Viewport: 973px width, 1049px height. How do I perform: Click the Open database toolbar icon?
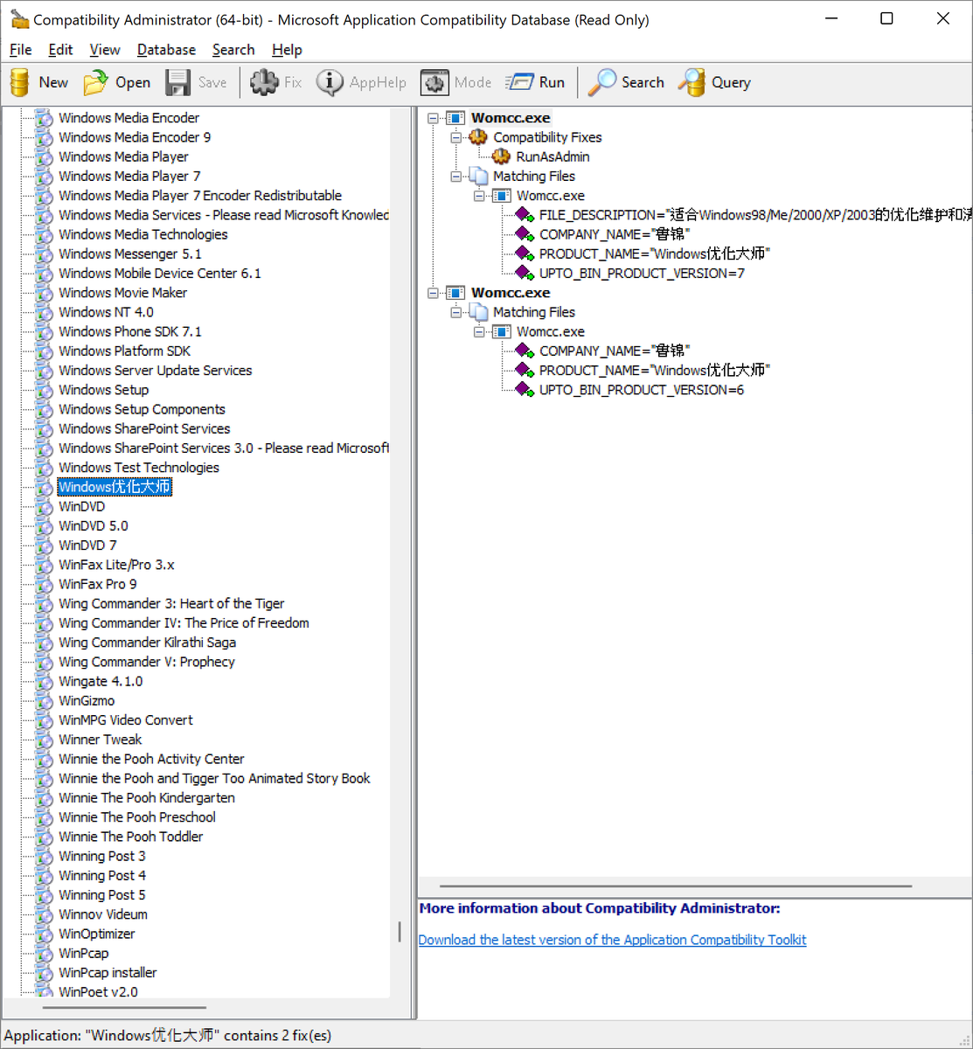(95, 82)
